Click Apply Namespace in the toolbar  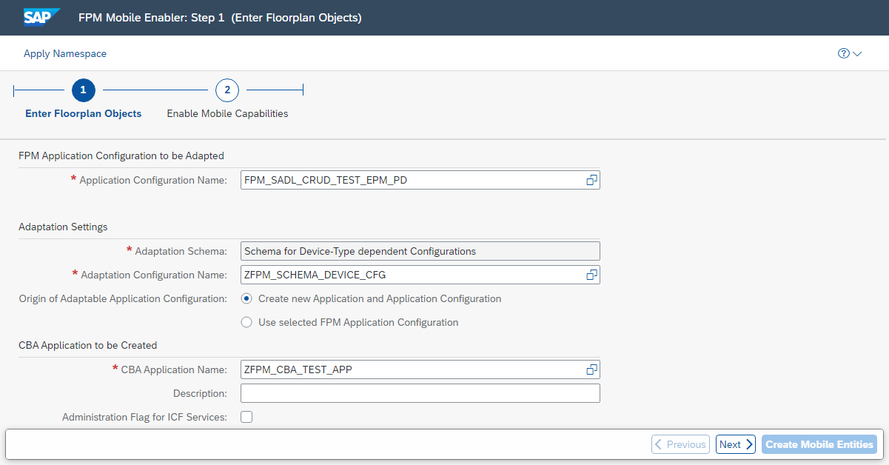tap(65, 53)
